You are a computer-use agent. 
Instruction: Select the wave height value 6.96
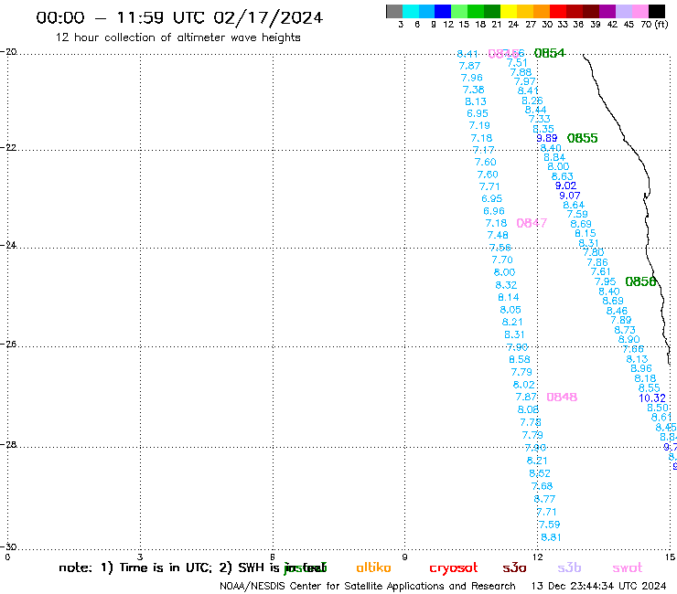click(x=493, y=211)
